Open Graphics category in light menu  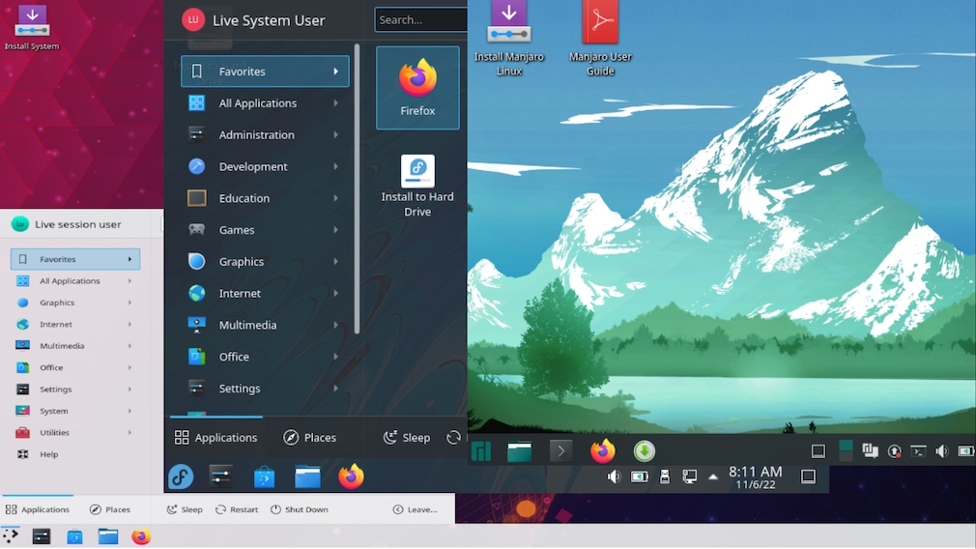tap(75, 303)
